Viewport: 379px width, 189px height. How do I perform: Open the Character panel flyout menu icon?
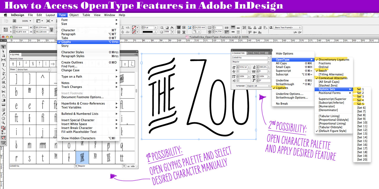tap(270, 53)
